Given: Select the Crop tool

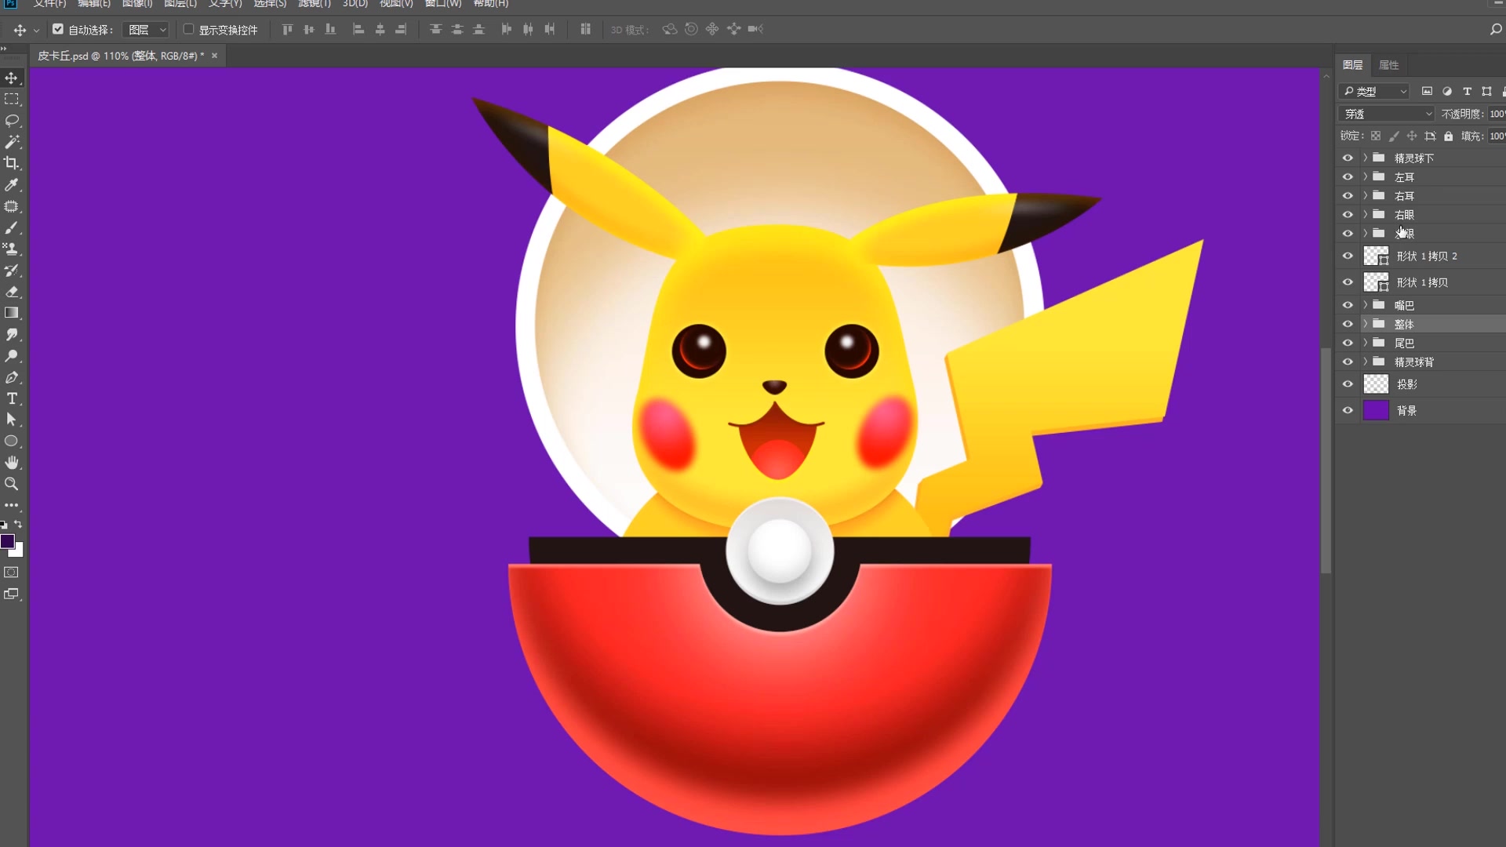Looking at the screenshot, I should [12, 163].
